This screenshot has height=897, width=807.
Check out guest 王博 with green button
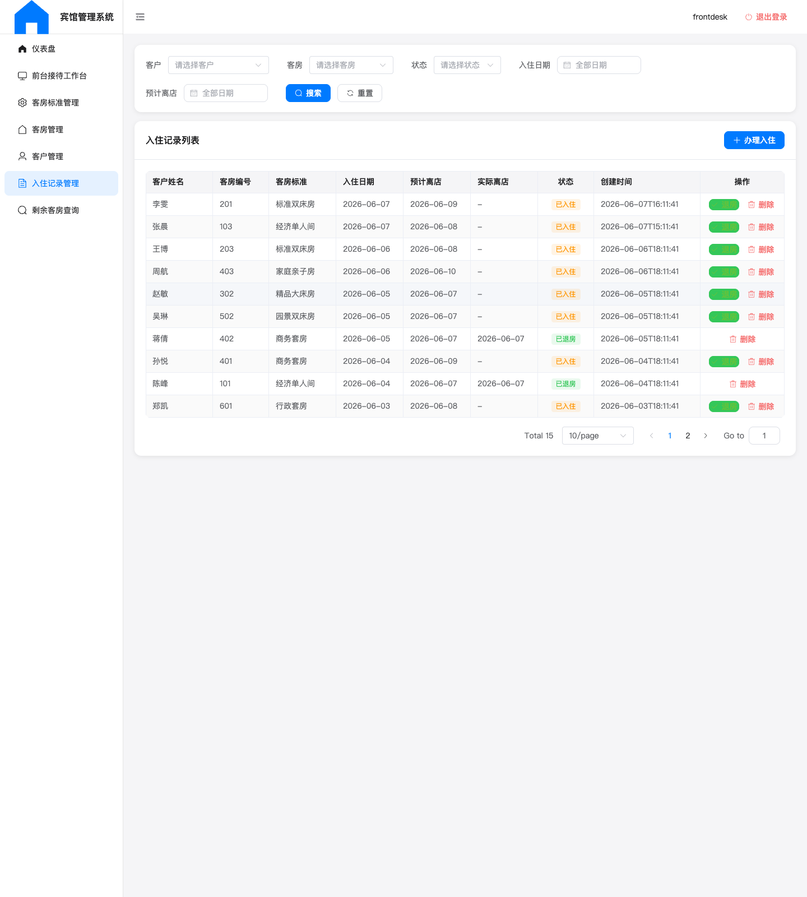724,249
